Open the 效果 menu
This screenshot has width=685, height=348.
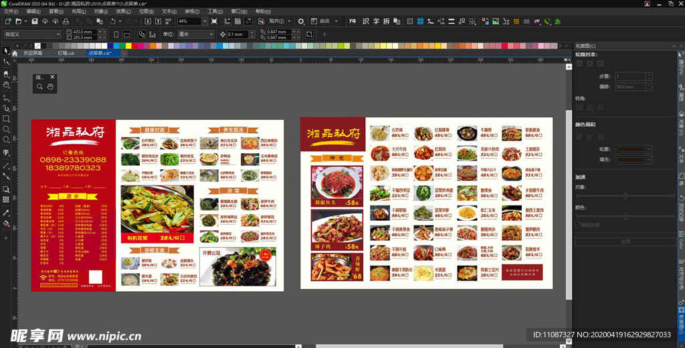[123, 11]
